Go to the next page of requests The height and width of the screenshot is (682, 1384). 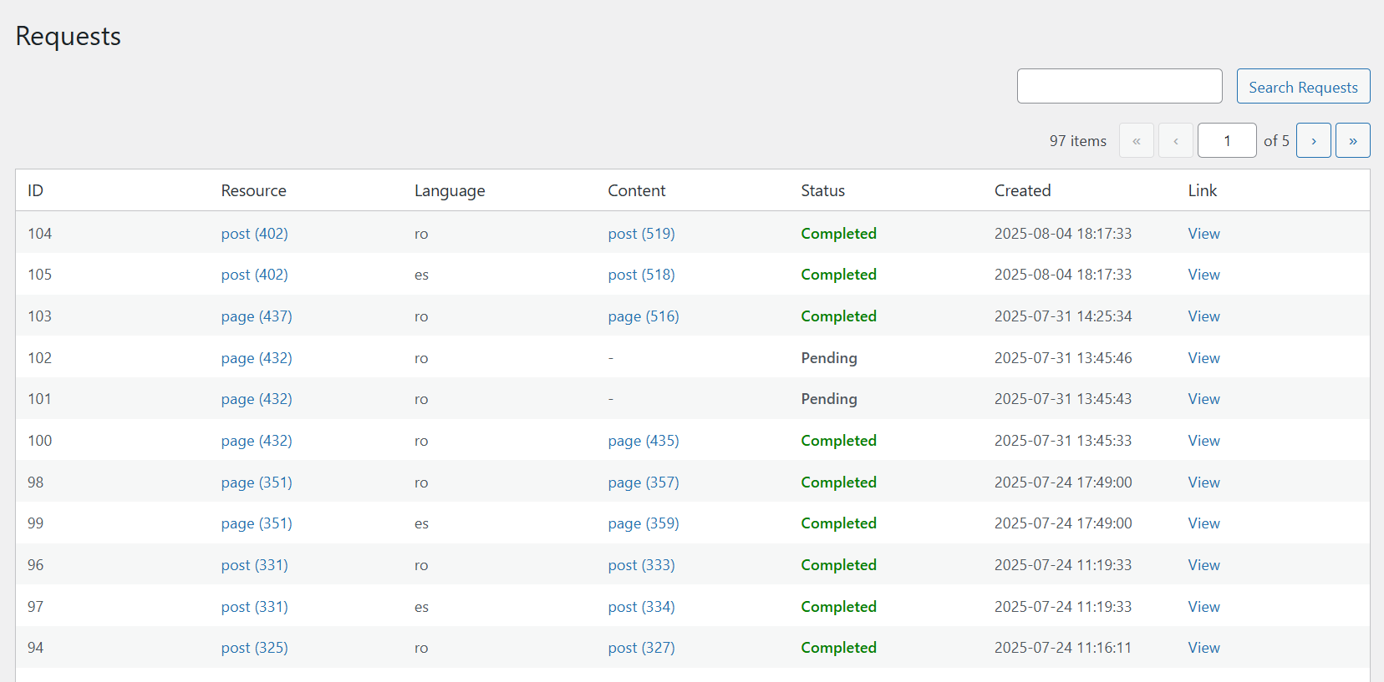click(1313, 140)
